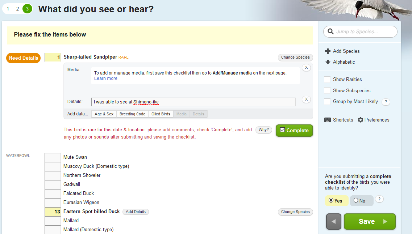412x234 pixels.
Task: Click the Alphabetic sort arrow icon
Action: click(x=328, y=62)
